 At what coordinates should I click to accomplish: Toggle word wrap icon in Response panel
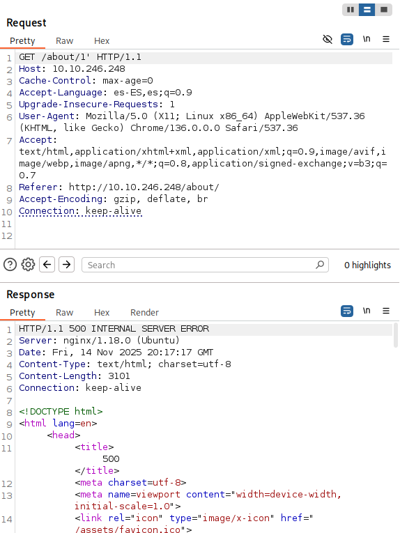click(x=346, y=311)
